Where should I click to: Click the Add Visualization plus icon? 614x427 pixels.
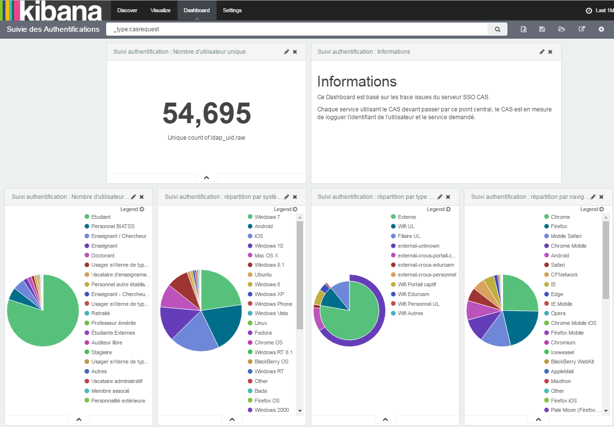pyautogui.click(x=601, y=29)
